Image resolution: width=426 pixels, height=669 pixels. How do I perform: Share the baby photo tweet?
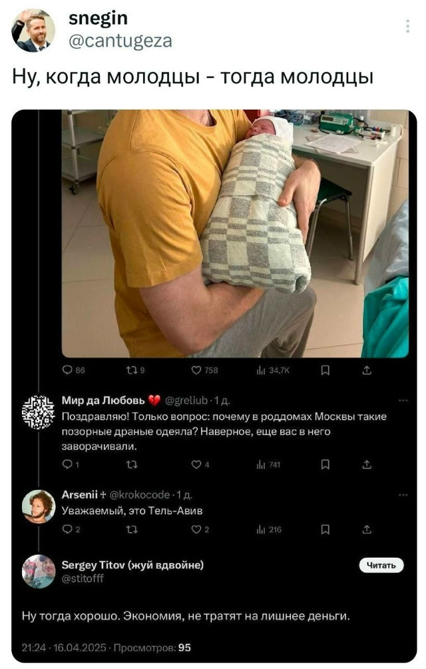(x=367, y=372)
